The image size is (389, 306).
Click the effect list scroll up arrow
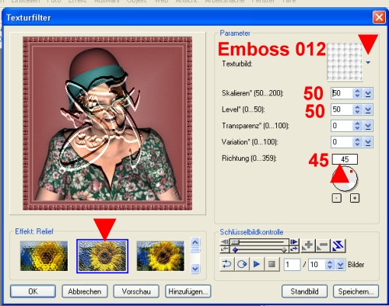click(195, 242)
